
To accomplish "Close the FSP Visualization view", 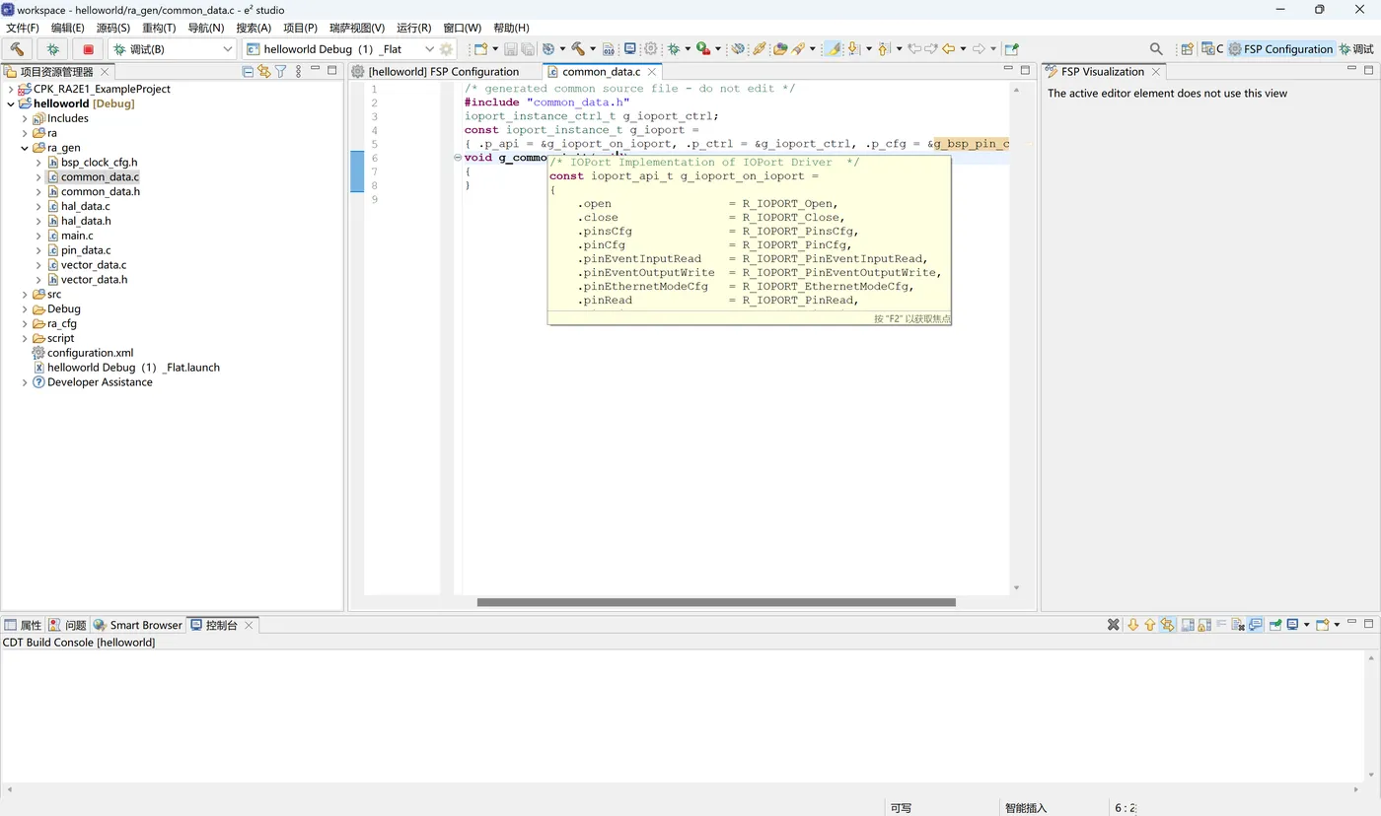I will click(1156, 72).
